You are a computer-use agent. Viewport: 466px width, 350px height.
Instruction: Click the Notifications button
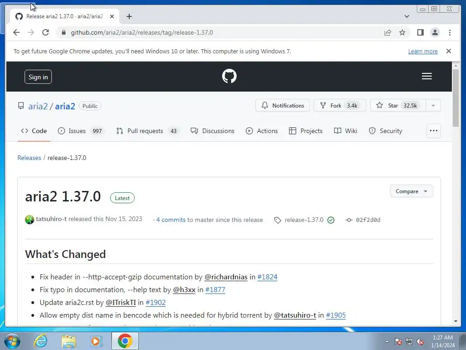coord(282,106)
